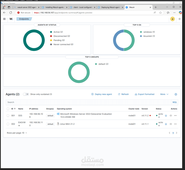Open a new browser tab with plus
The height and width of the screenshot is (170, 185).
156,7
